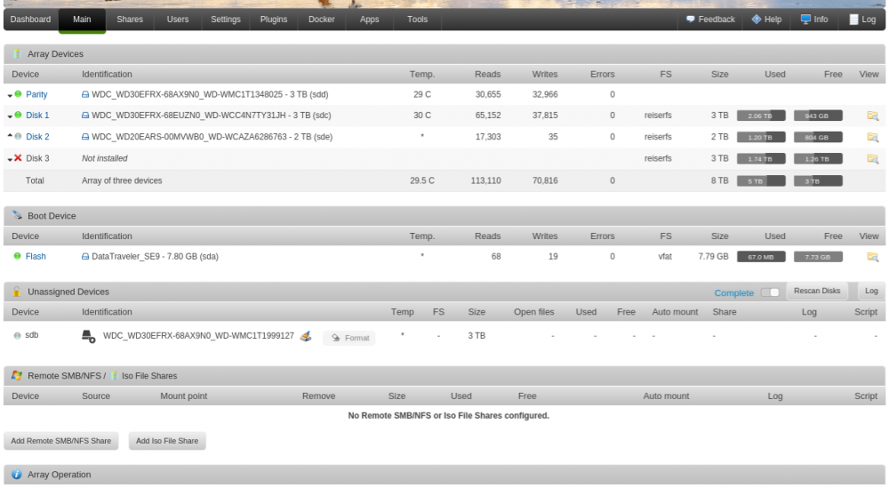Open the Flash device link
The height and width of the screenshot is (488, 889).
click(36, 256)
